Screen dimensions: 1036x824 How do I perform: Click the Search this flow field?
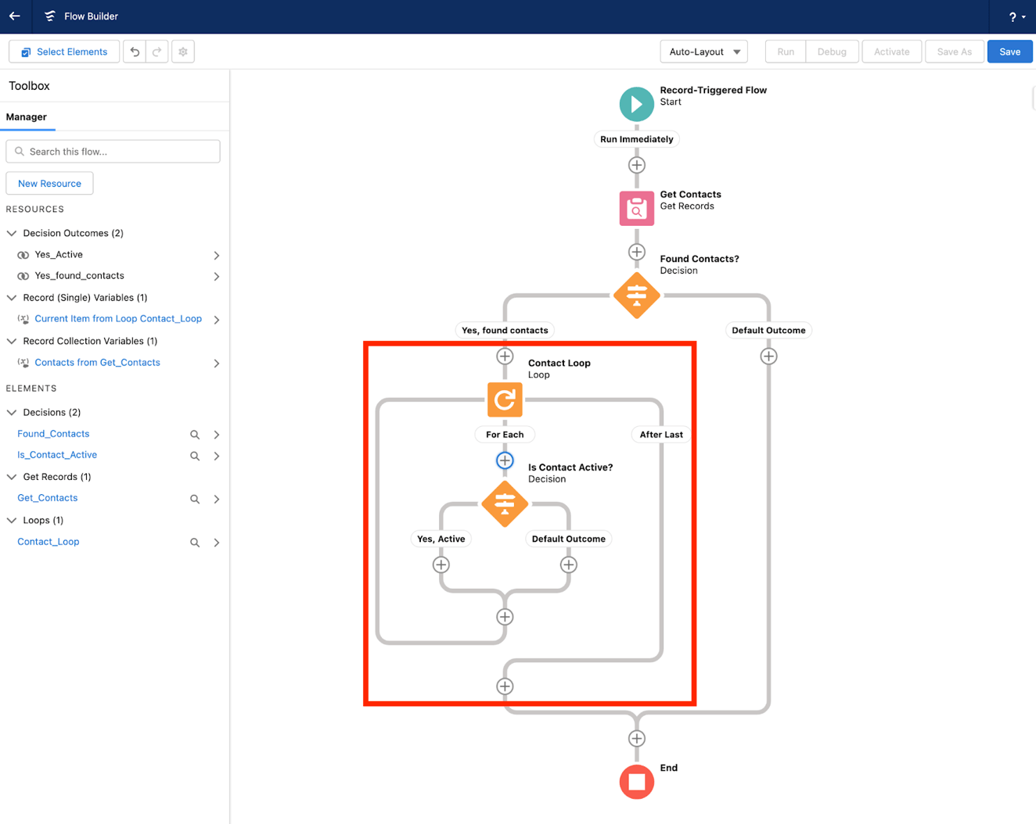click(x=113, y=151)
